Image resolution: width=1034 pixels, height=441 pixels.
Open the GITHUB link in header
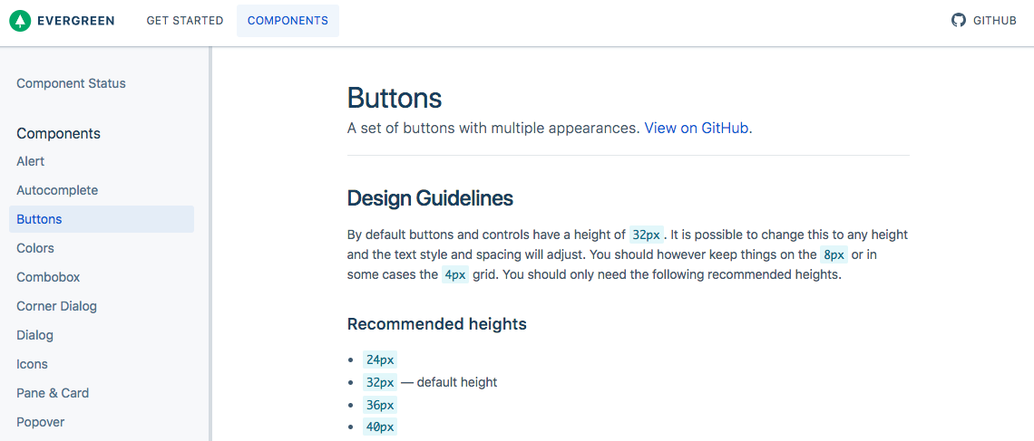tap(984, 21)
